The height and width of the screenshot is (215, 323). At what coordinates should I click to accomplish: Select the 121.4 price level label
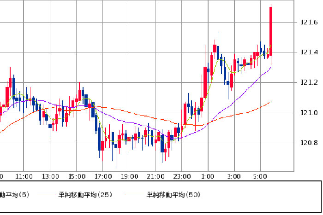[x=309, y=52]
